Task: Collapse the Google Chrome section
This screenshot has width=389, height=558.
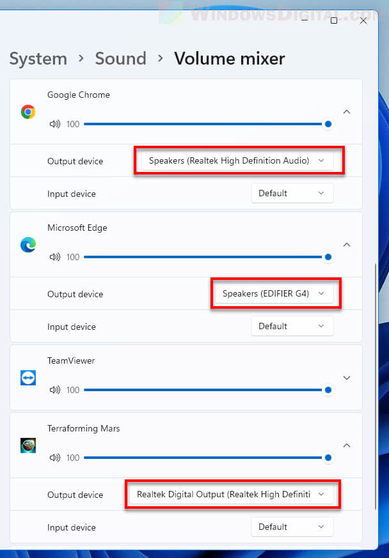Action: pos(347,112)
